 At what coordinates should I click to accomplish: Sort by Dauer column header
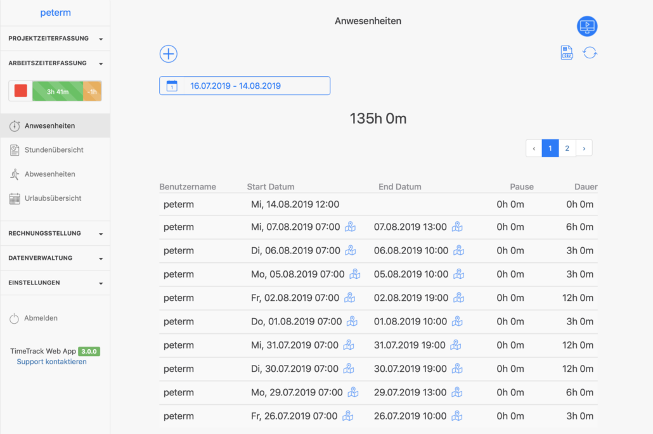[x=586, y=187]
